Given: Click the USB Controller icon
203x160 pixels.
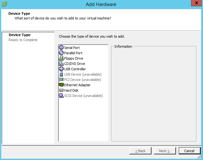Looking at the screenshot, I should (x=61, y=69).
